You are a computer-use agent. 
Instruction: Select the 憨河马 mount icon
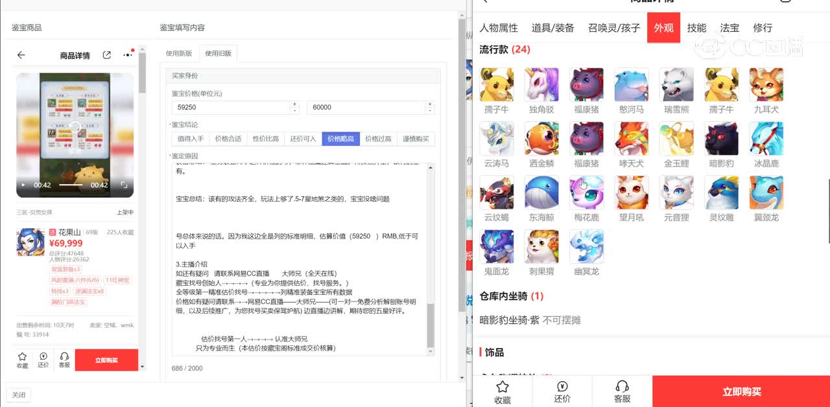point(632,85)
